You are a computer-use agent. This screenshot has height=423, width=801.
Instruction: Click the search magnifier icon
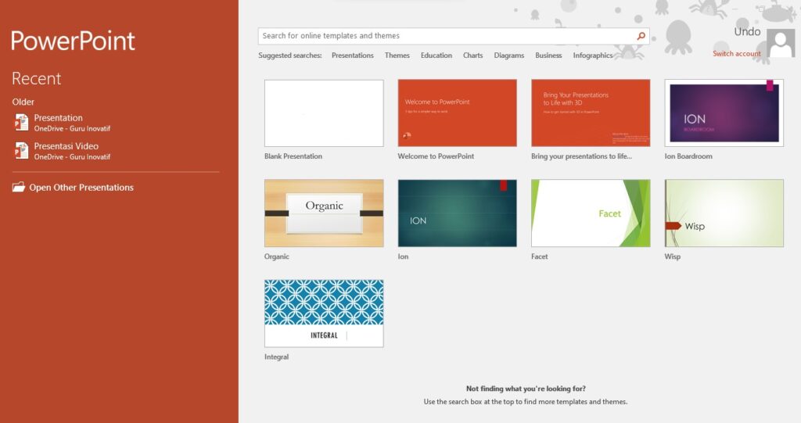point(641,36)
